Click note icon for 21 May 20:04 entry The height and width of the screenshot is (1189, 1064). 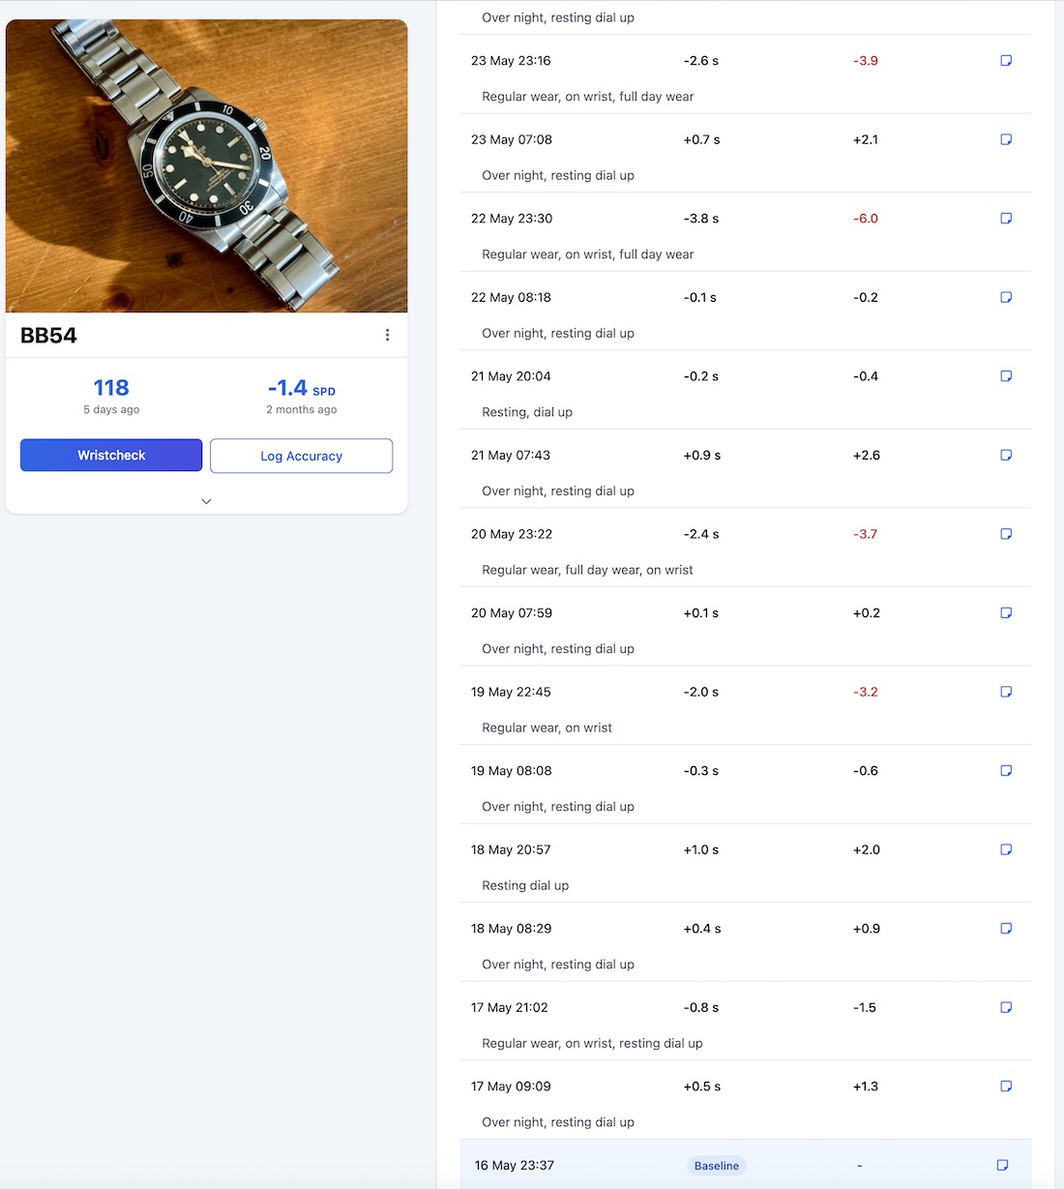point(1006,376)
